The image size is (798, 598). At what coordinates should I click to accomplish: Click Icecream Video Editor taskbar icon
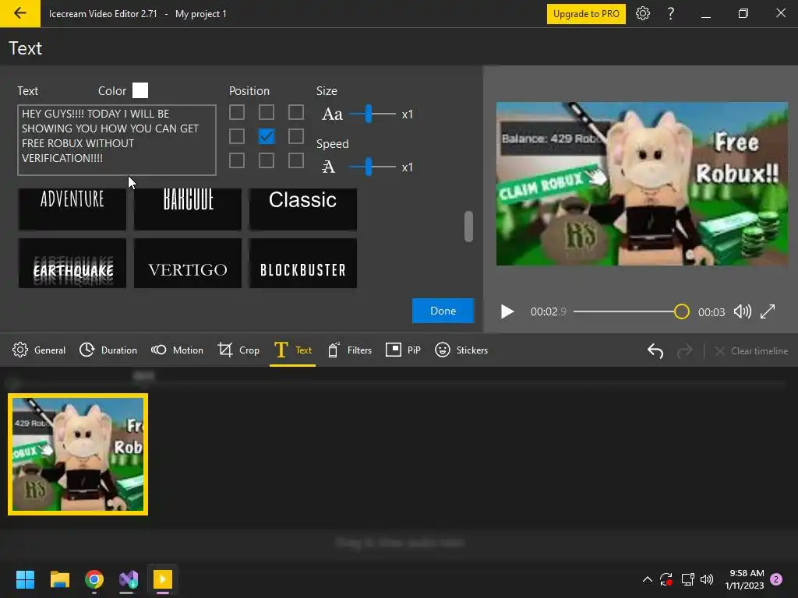tap(163, 579)
